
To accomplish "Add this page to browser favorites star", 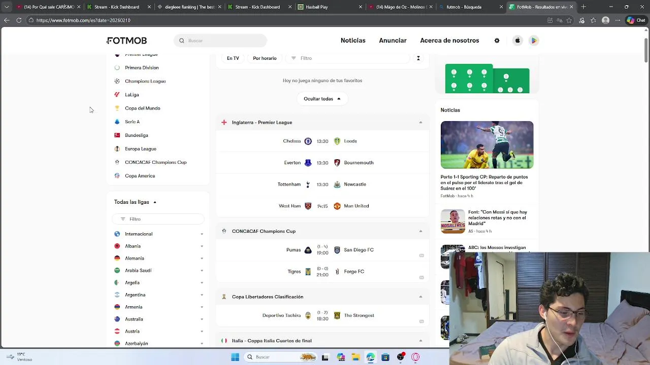I will click(x=569, y=20).
